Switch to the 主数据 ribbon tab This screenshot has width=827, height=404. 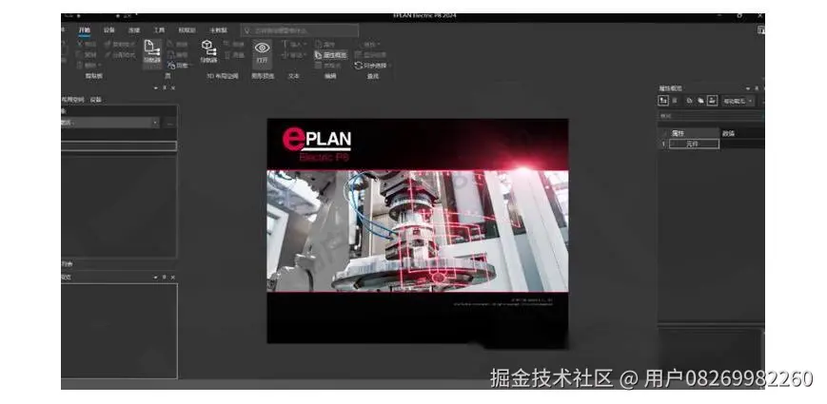pos(218,30)
